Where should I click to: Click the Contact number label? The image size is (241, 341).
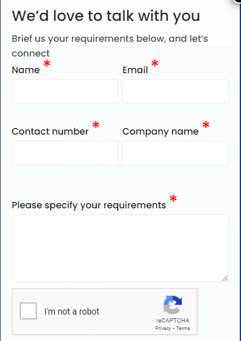[x=50, y=131]
